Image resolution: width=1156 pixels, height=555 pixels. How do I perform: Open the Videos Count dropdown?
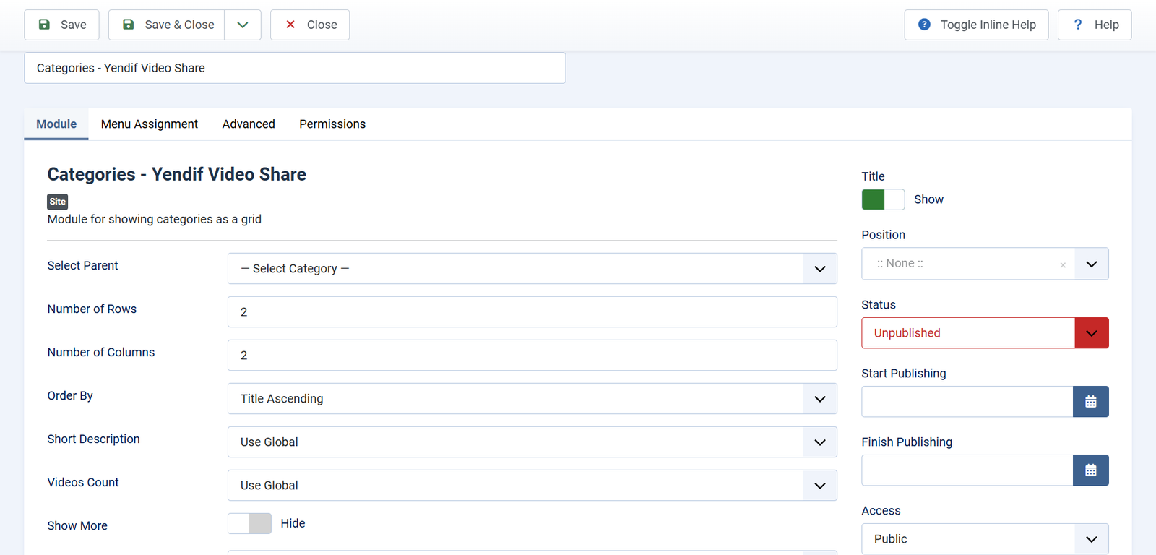(x=532, y=486)
